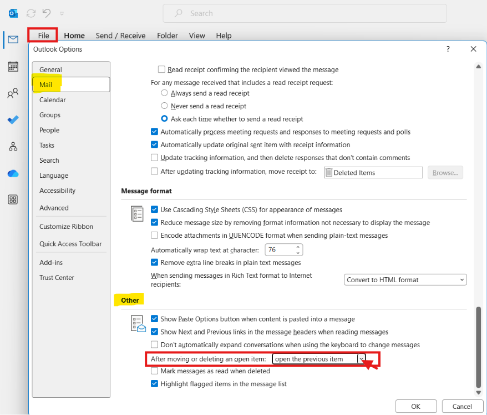This screenshot has width=487, height=415.
Task: Select Customize Ribbon category
Action: coord(71,227)
